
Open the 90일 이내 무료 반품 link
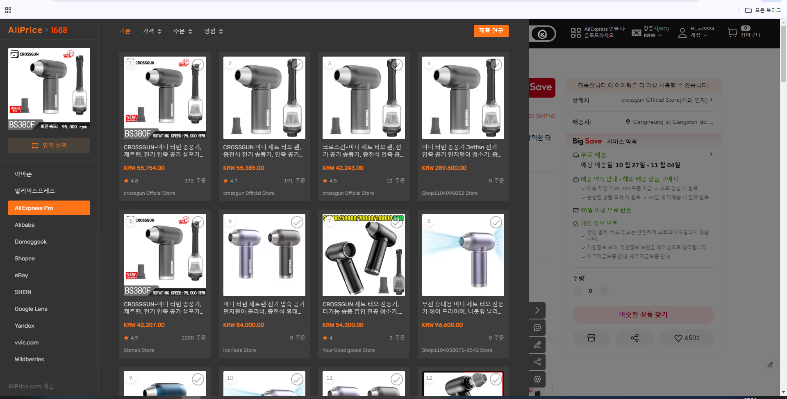[605, 210]
